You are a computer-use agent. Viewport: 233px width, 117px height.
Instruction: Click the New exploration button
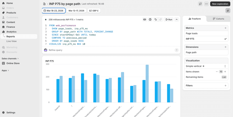220,4
